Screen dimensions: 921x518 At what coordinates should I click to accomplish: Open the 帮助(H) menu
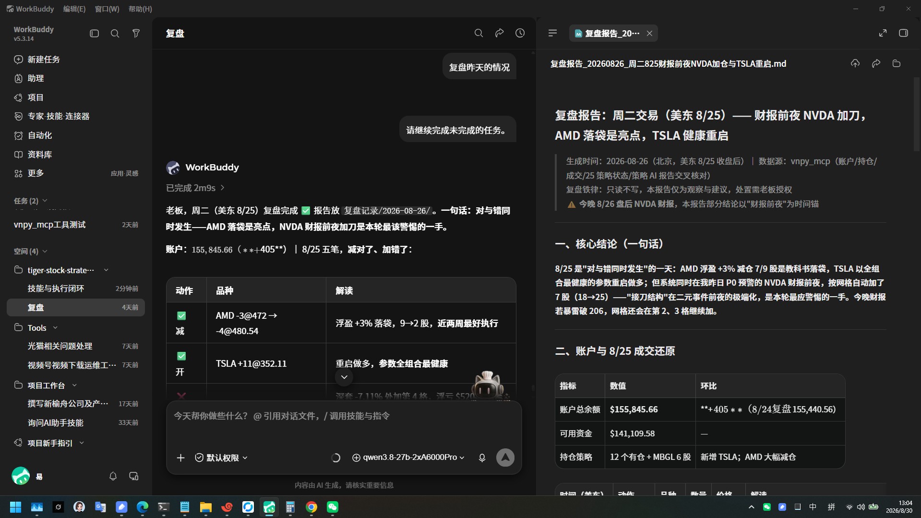coord(140,9)
